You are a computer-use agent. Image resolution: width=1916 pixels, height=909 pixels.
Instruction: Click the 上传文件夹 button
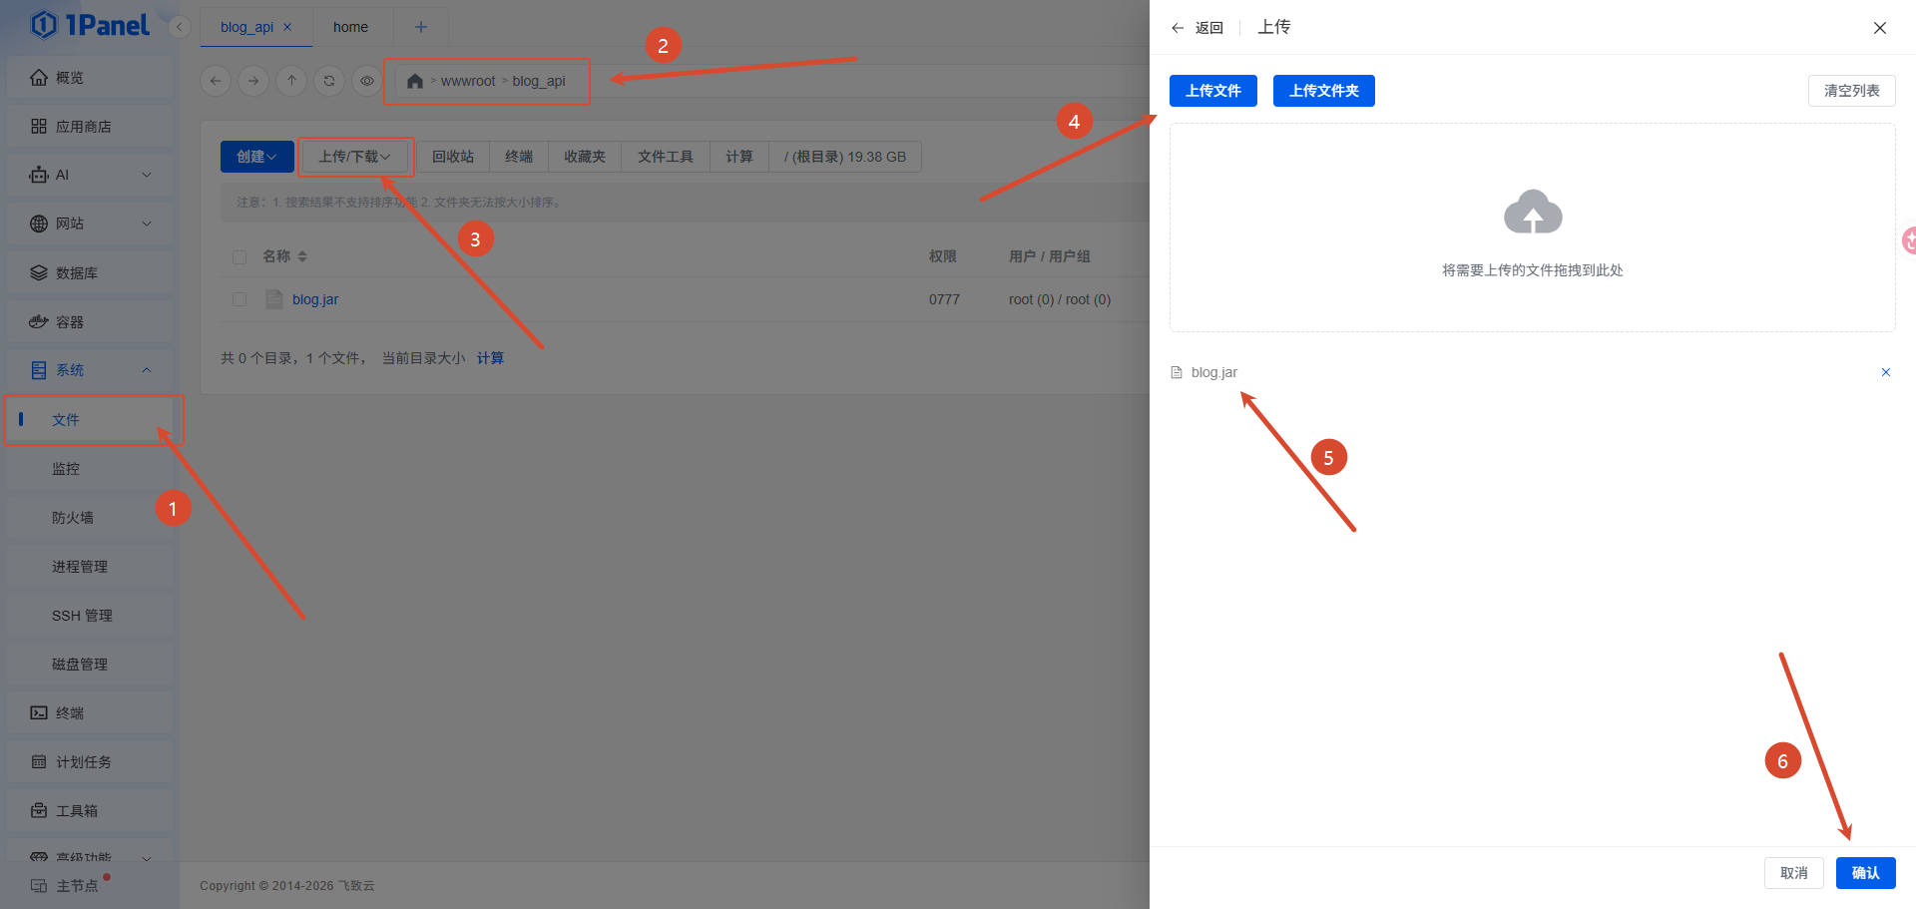pyautogui.click(x=1323, y=91)
